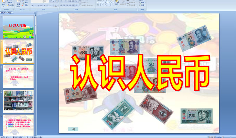This screenshot has height=138, width=236.
Task: Click the Distributed alignment icon
Action: point(73,5)
